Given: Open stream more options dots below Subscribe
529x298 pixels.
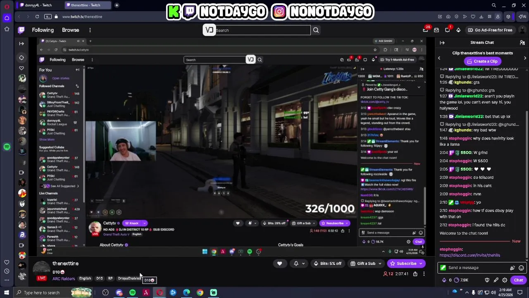Looking at the screenshot, I should click(424, 274).
